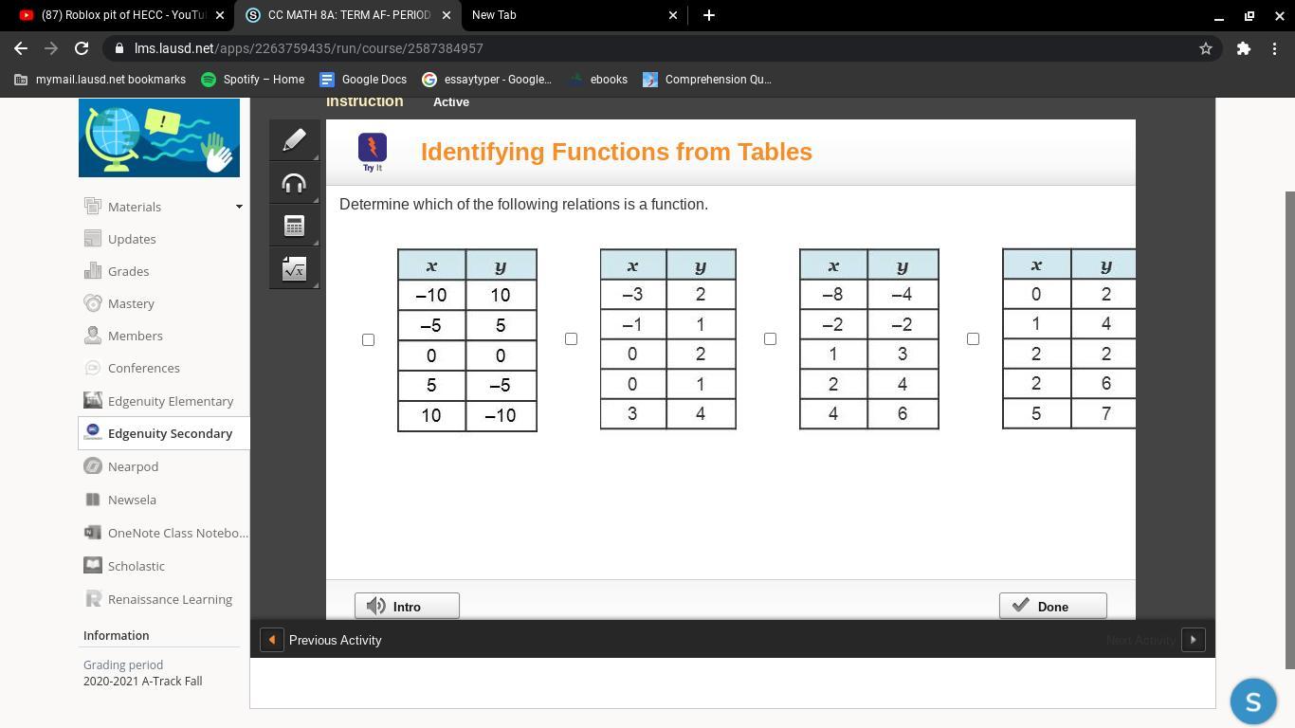Open the Scholastic link

click(137, 566)
